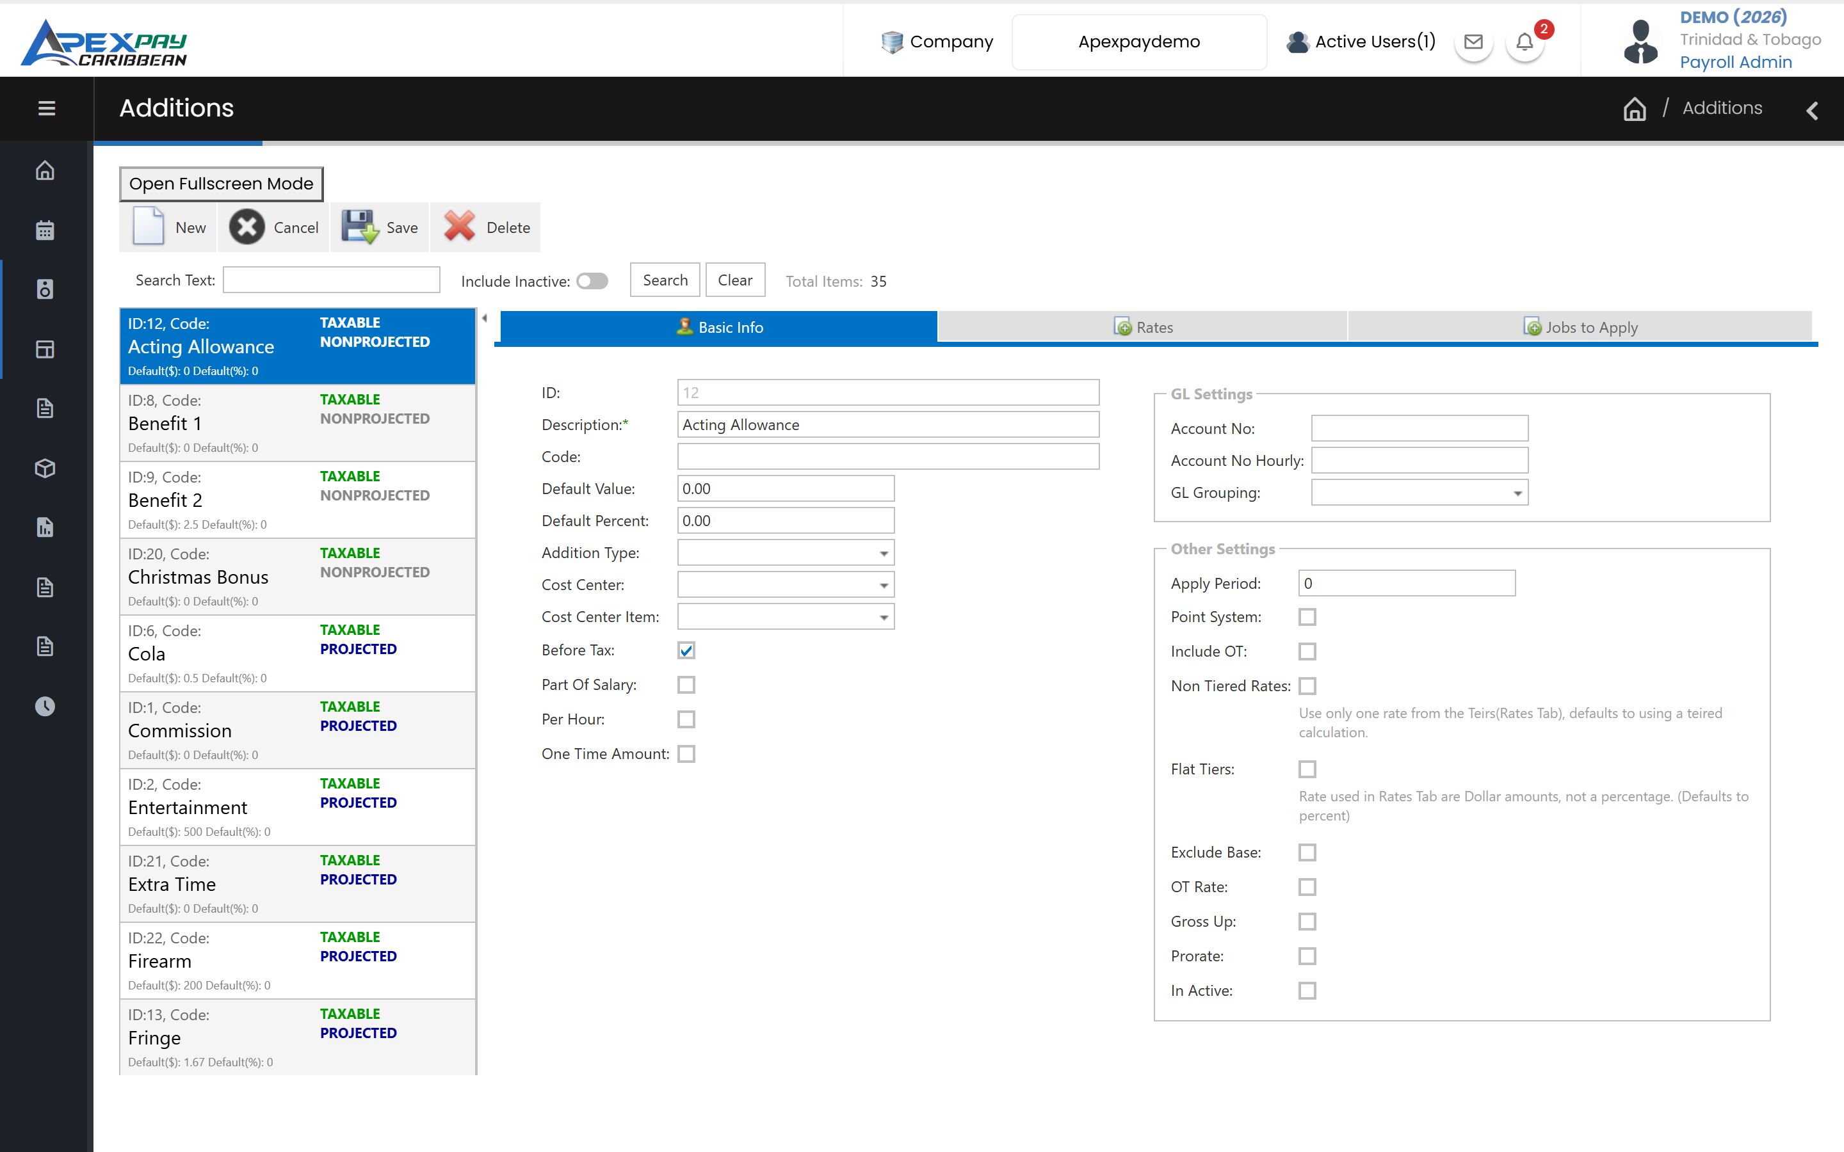Open the calendar icon in the sidebar
This screenshot has width=1844, height=1152.
(x=45, y=229)
